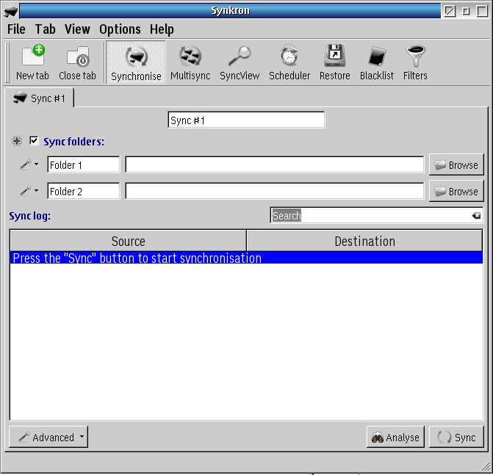Click Browse for Folder 2
Image resolution: width=493 pixels, height=475 pixels.
click(x=456, y=191)
